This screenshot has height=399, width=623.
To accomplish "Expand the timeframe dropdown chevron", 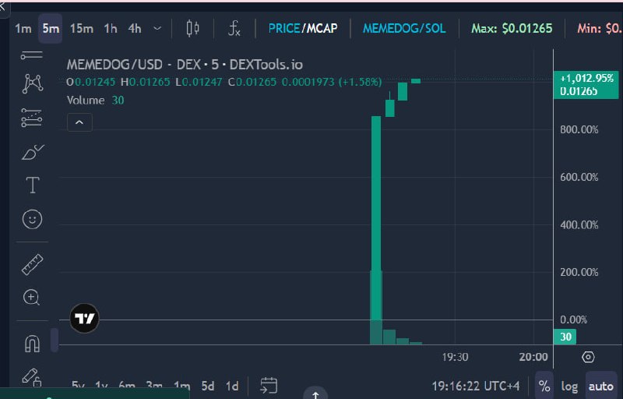I will point(157,29).
